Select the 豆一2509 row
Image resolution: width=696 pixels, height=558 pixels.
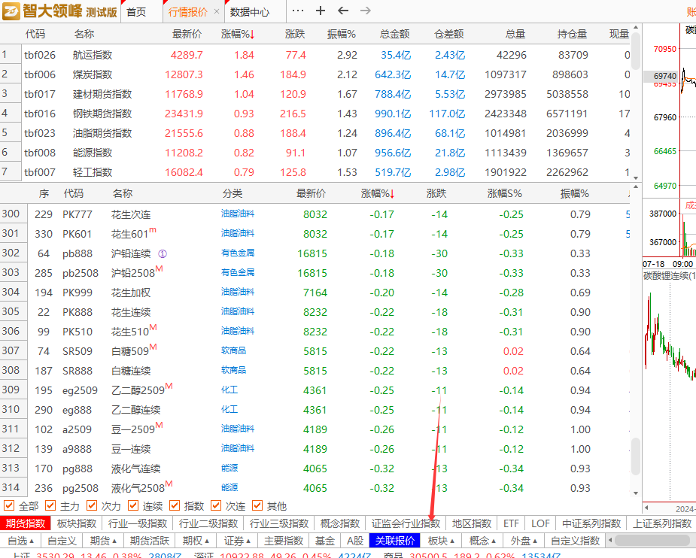pos(315,429)
